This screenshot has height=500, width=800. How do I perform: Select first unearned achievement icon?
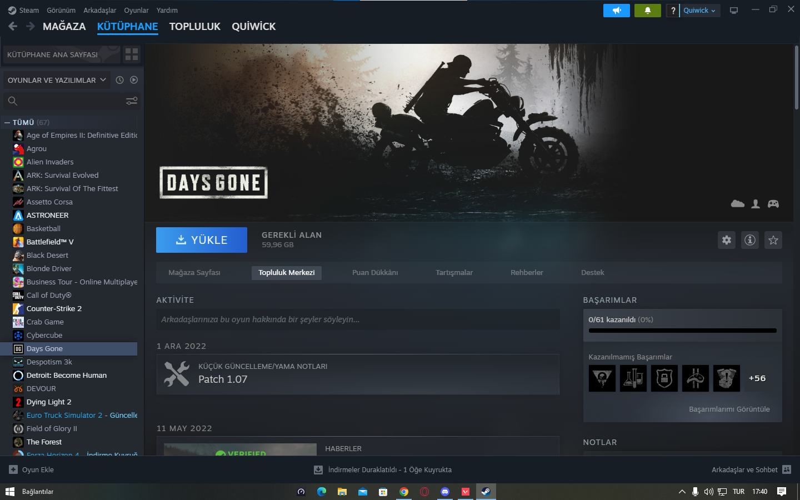click(602, 378)
